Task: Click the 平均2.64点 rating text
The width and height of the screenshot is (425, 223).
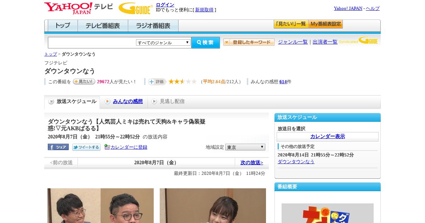Action: (214, 81)
